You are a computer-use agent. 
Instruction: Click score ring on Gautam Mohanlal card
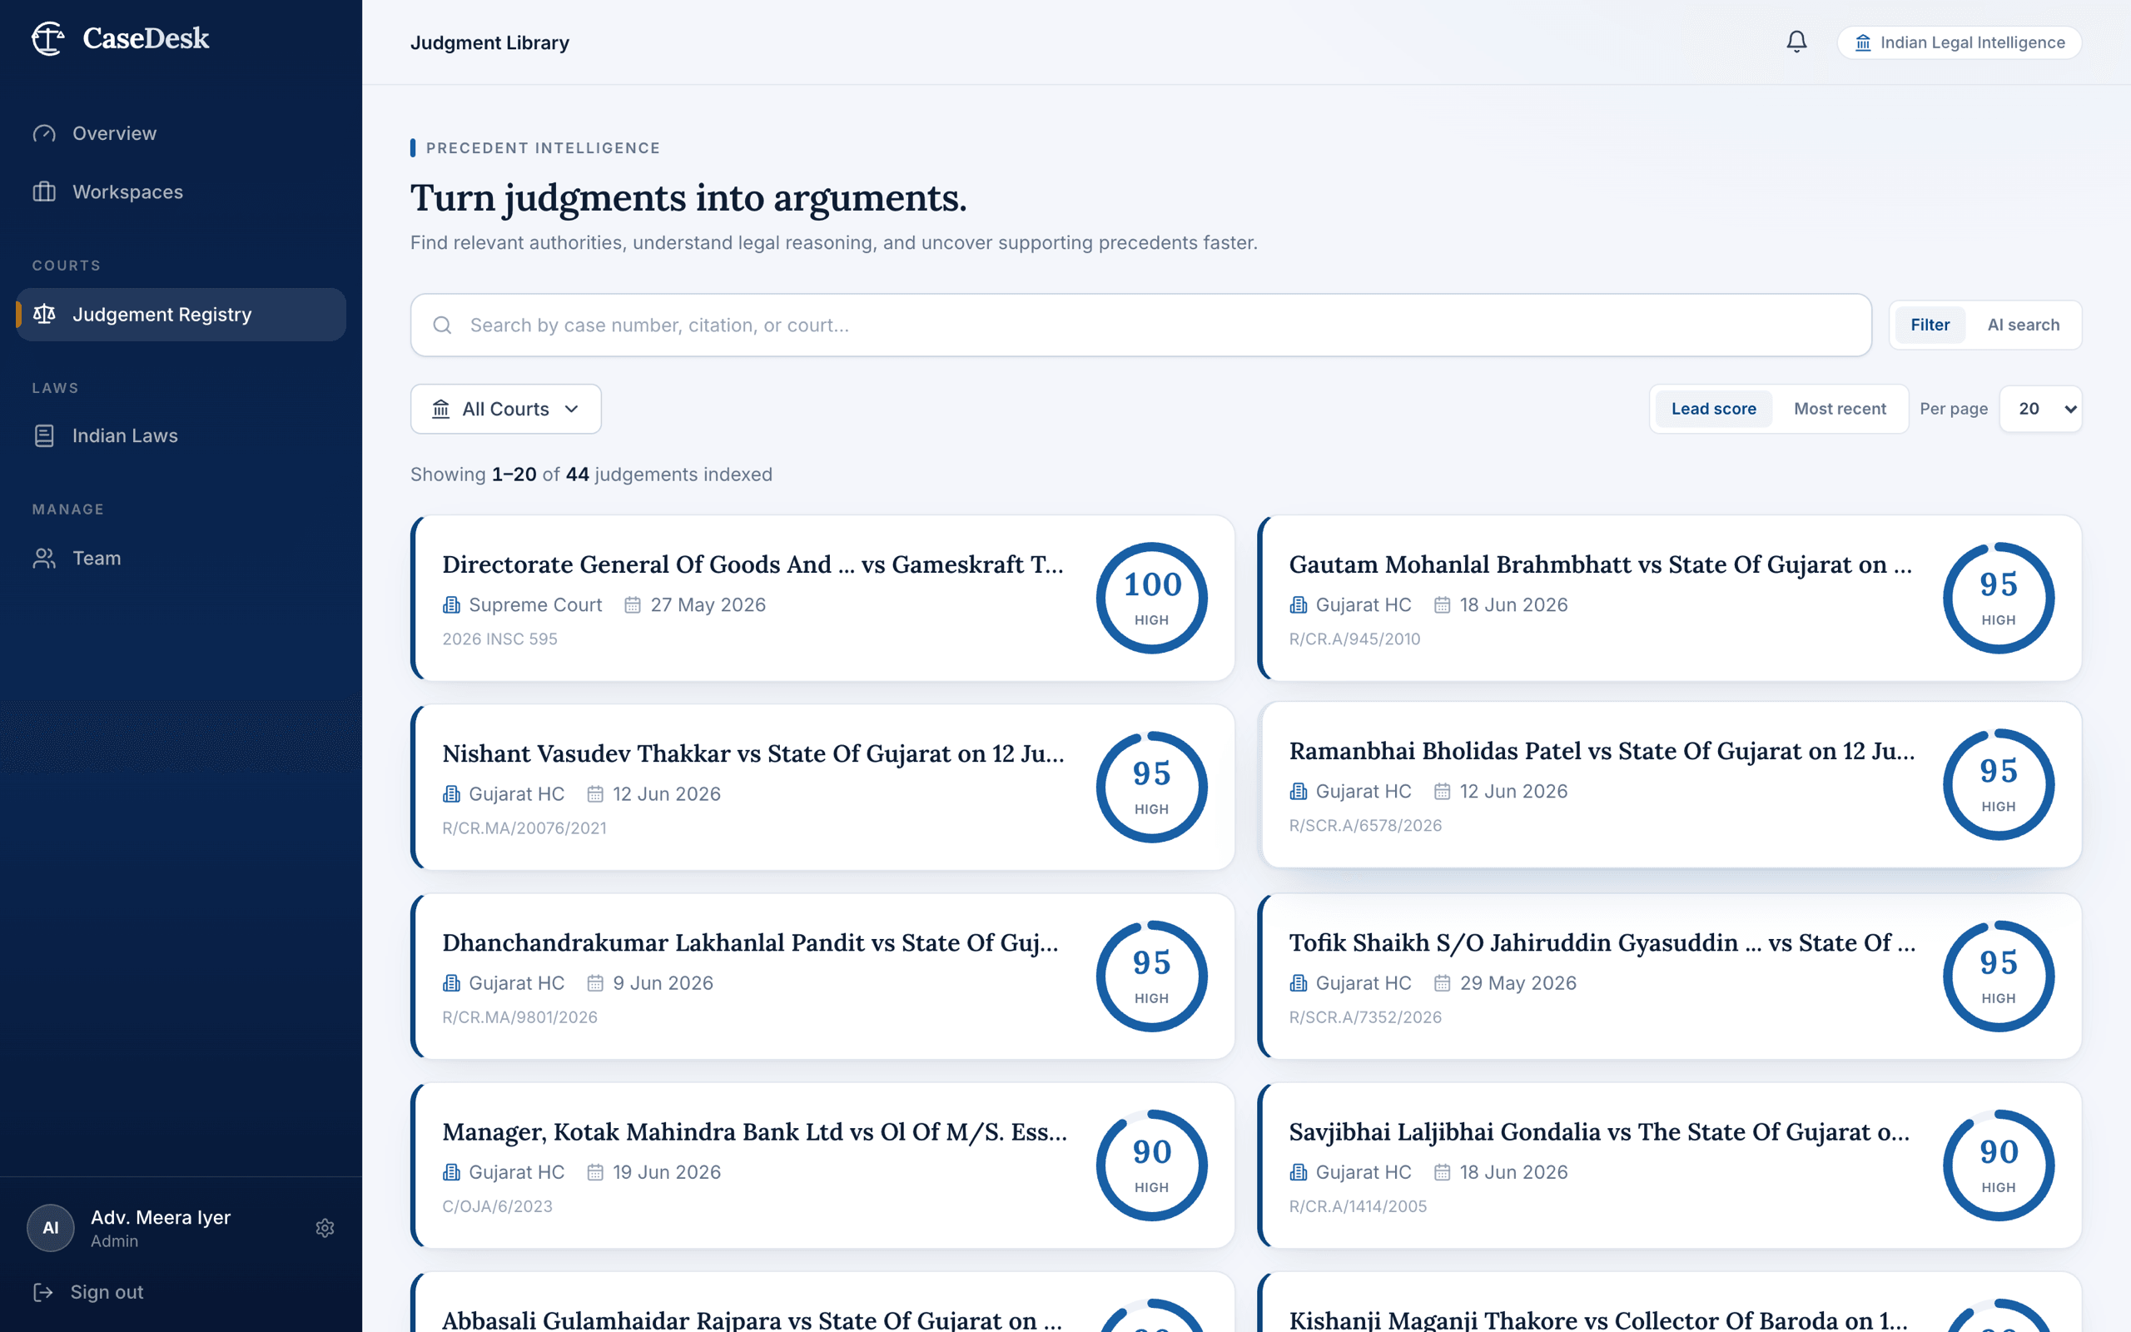[1998, 599]
